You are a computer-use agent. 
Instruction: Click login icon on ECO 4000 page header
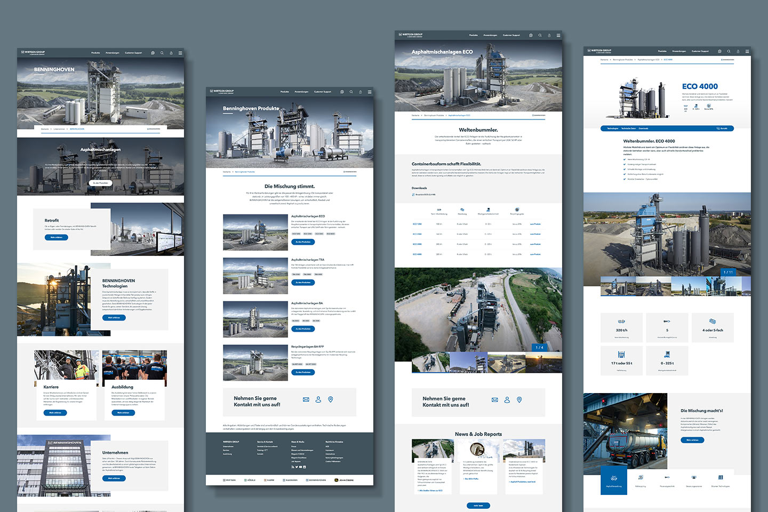point(738,51)
